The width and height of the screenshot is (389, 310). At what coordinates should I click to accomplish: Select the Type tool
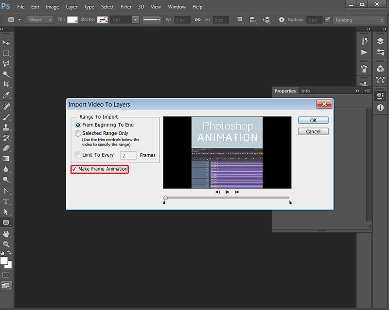pos(6,201)
